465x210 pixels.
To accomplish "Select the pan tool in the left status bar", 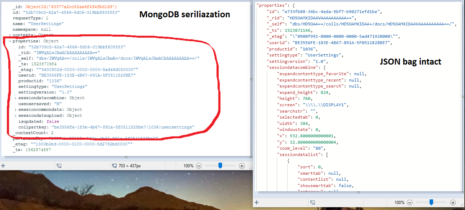I will pyautogui.click(x=3, y=166).
